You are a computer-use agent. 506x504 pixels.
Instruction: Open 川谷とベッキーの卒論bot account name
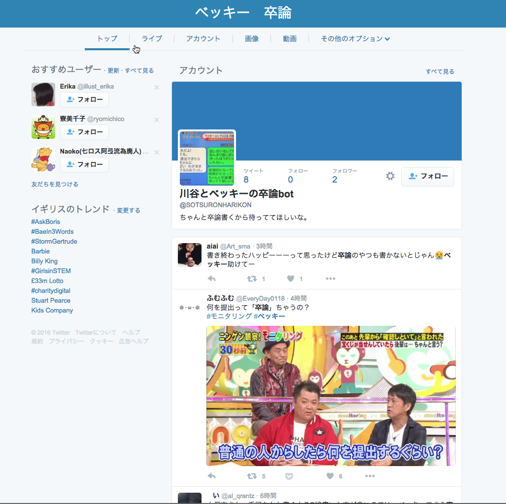point(236,194)
